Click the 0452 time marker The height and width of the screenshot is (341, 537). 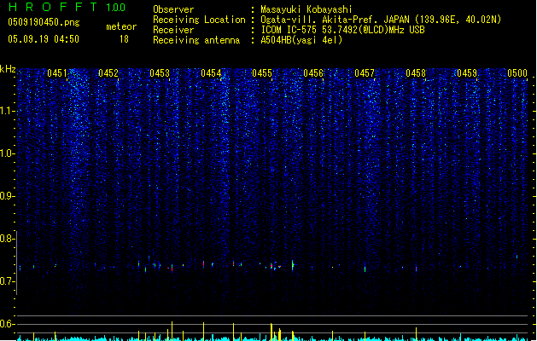(x=108, y=73)
